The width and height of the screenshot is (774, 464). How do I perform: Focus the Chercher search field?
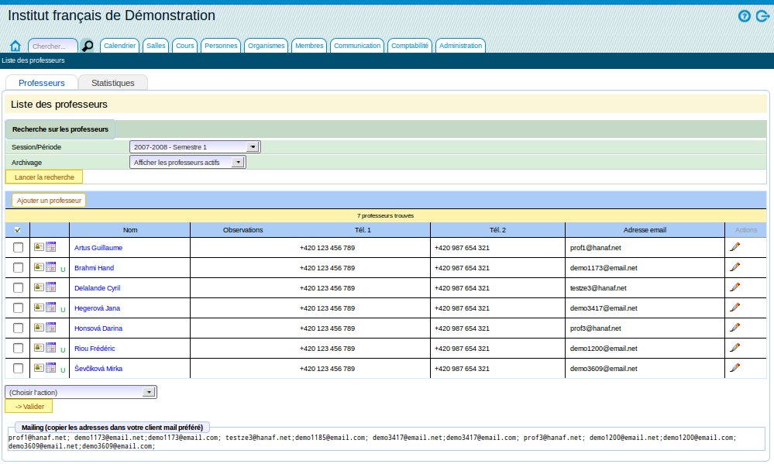click(53, 46)
